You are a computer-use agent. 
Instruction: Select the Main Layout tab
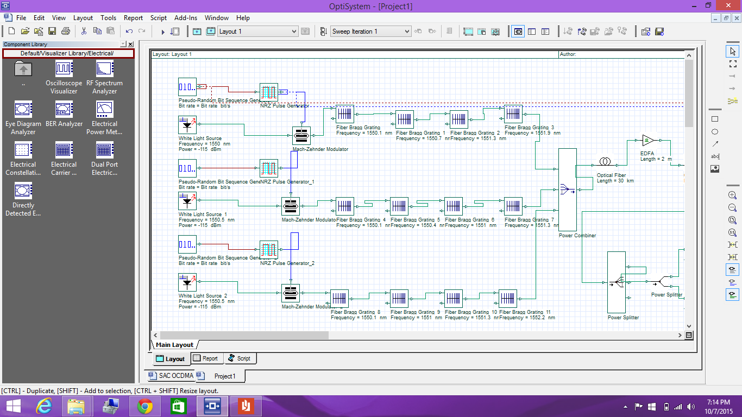(174, 345)
